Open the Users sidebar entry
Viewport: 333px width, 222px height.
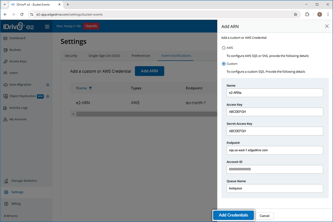click(x=13, y=73)
